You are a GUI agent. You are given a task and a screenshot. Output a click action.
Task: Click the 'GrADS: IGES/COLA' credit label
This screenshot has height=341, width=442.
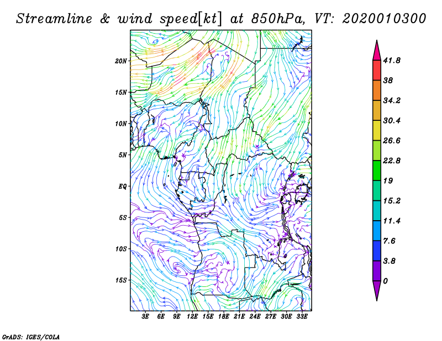(x=30, y=336)
